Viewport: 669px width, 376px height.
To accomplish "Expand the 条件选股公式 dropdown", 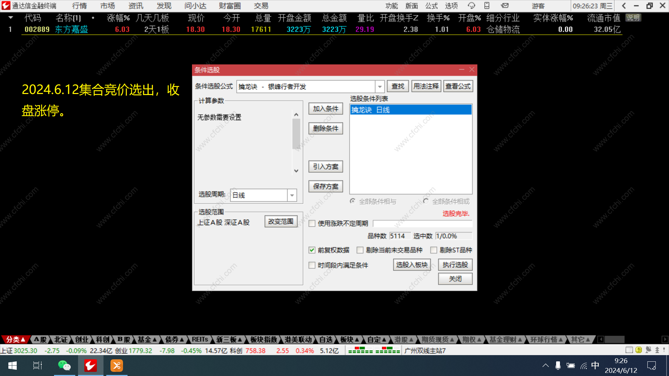I will point(379,86).
